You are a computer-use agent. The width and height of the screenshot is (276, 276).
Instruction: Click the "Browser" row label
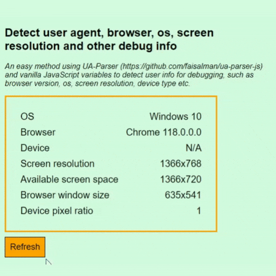coord(38,132)
